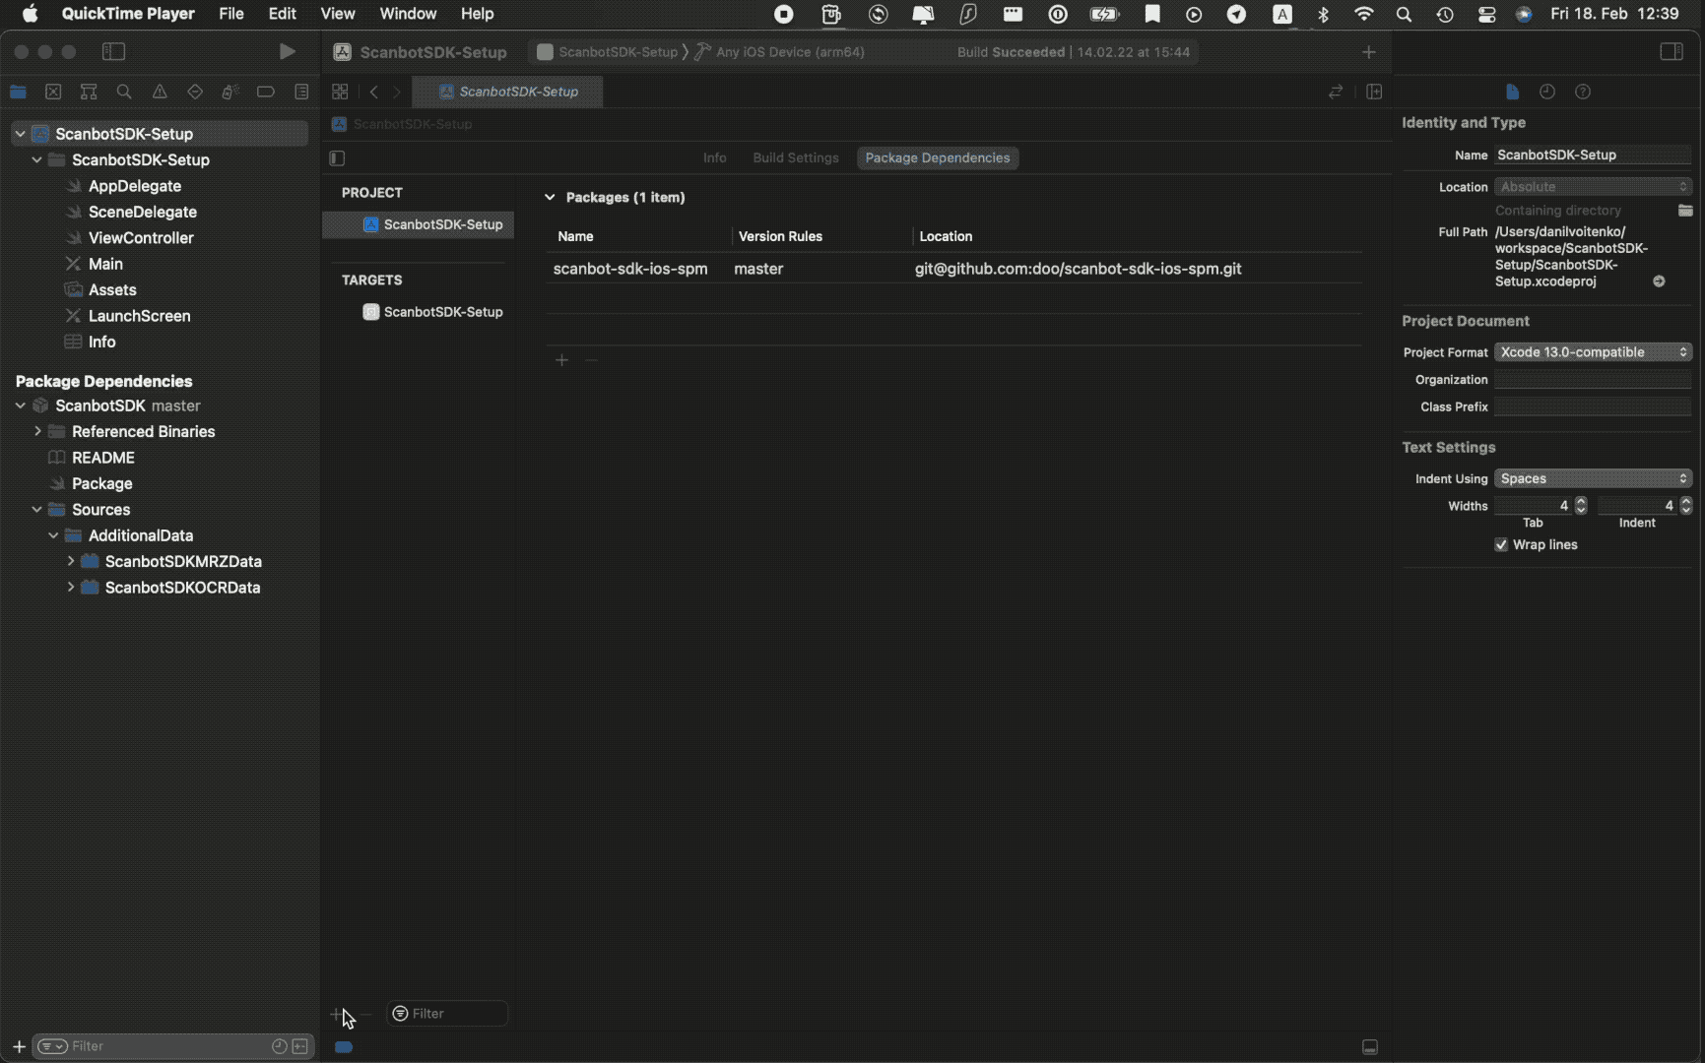Viewport: 1705px width, 1063px height.
Task: Open the Indent Using Spaces dropdown
Action: 1592,478
